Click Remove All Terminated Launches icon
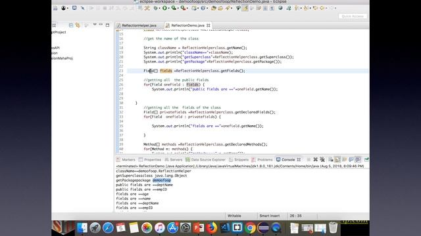The width and height of the screenshot is (421, 236). point(322,159)
